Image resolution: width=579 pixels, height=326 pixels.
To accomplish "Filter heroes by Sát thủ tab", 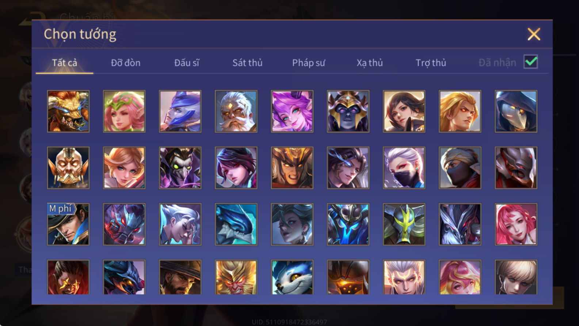I will (247, 63).
